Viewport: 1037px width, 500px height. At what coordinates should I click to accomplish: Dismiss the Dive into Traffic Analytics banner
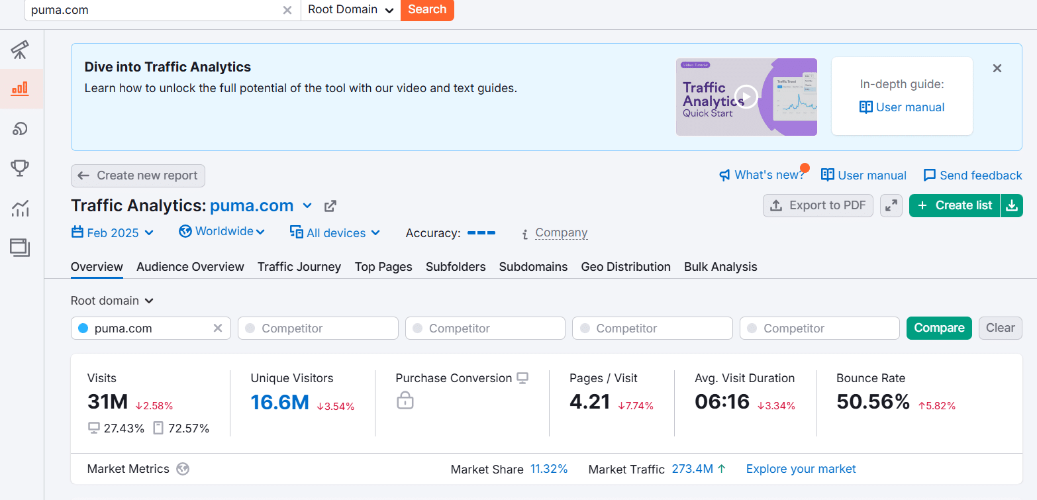[997, 68]
